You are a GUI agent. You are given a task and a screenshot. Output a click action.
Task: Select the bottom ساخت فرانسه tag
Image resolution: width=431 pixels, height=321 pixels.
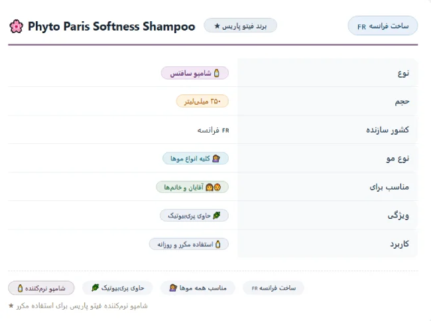click(273, 288)
